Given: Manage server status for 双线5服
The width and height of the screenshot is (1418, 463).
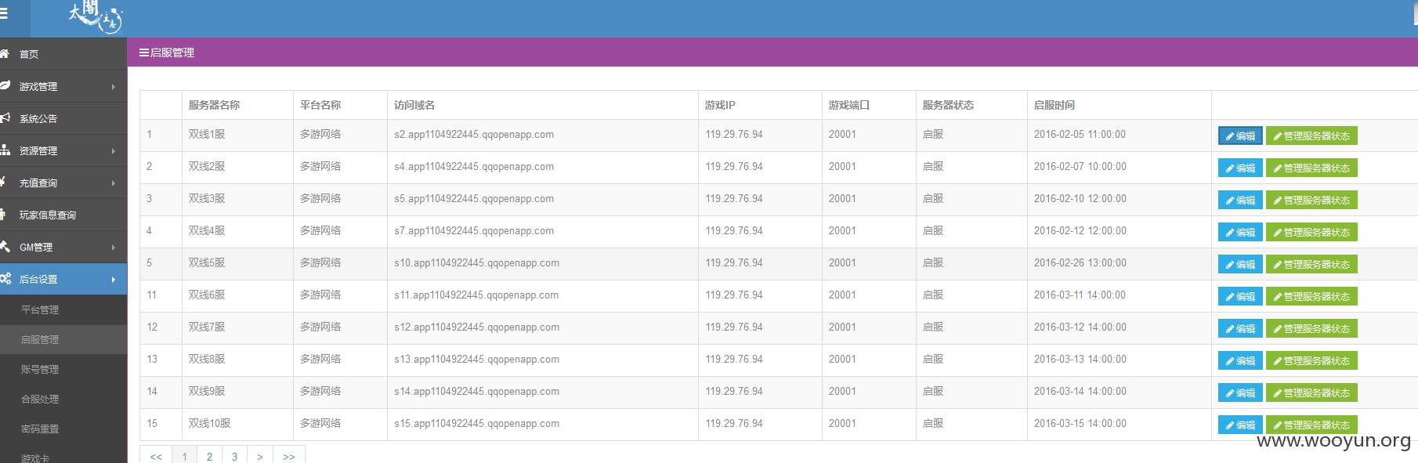Looking at the screenshot, I should coord(1311,264).
